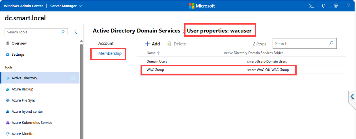
Task: Click the smart-WAC-OU-WAC Group folder cell
Action: 268,70
